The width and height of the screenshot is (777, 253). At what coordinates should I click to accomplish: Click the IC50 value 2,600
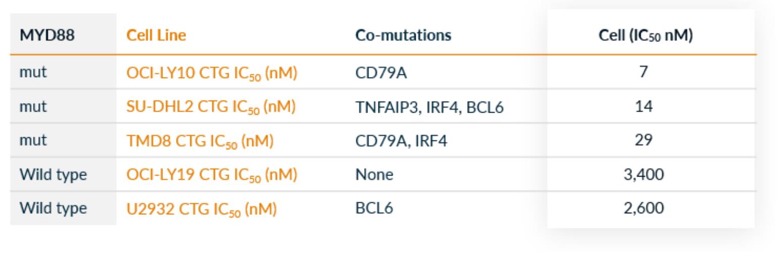(x=650, y=208)
